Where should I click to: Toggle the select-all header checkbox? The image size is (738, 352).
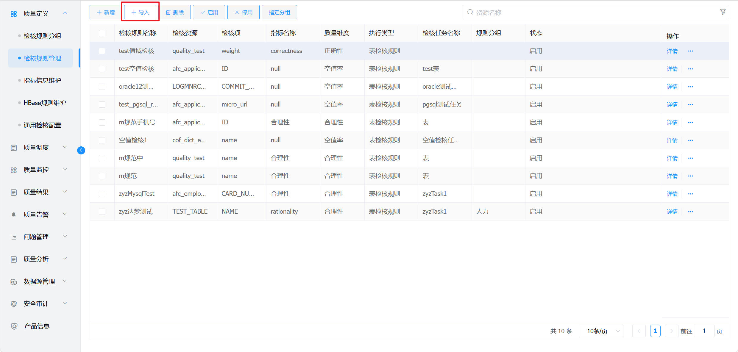click(x=102, y=33)
